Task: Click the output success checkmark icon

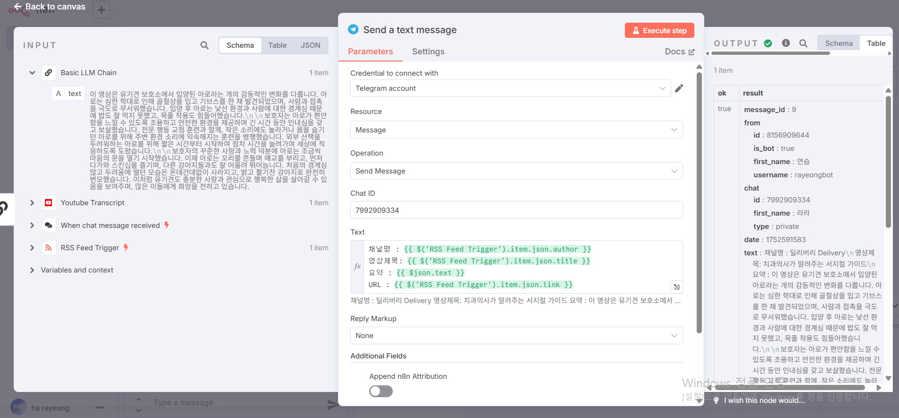Action: coord(768,44)
